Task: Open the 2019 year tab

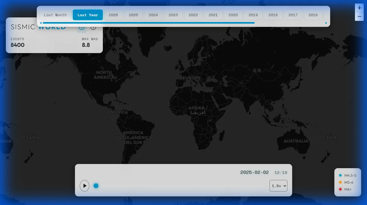Action: [x=253, y=15]
